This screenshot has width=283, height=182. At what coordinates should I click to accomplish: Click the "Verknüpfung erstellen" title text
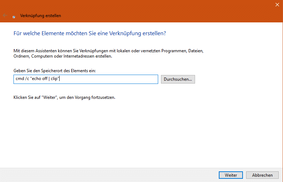pos(41,16)
